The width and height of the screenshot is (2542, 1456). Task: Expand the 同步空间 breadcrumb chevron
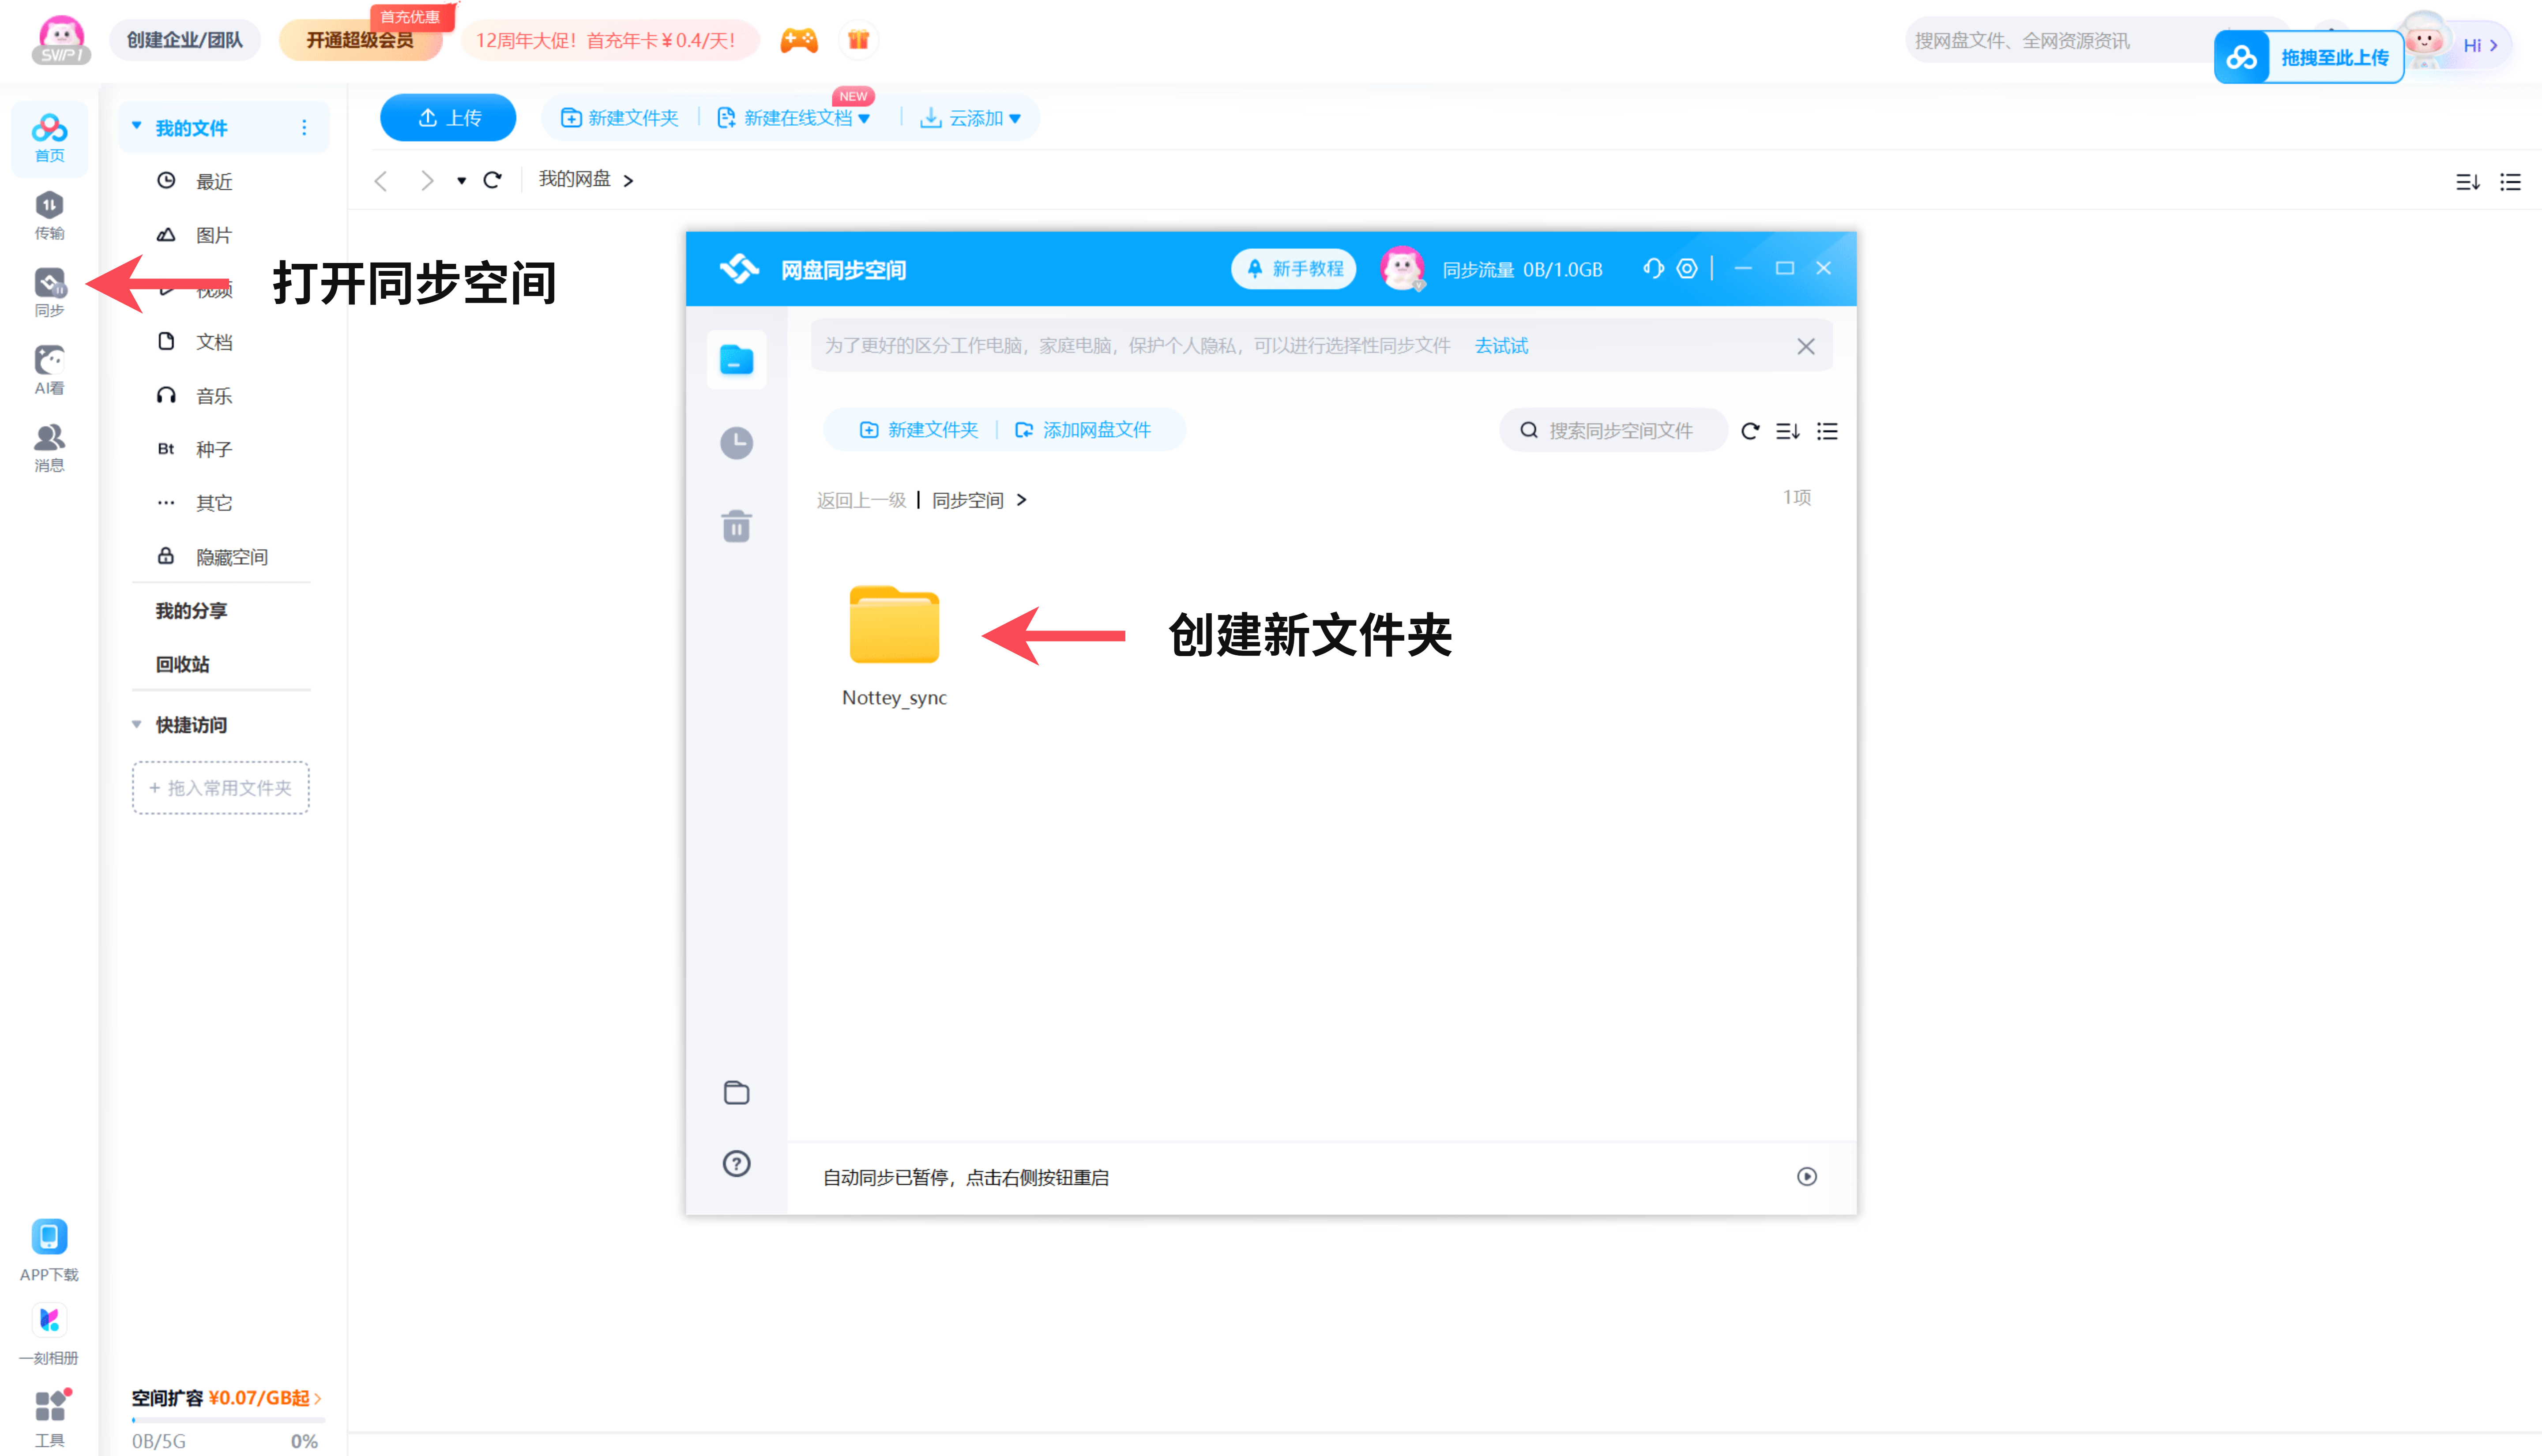point(1021,499)
